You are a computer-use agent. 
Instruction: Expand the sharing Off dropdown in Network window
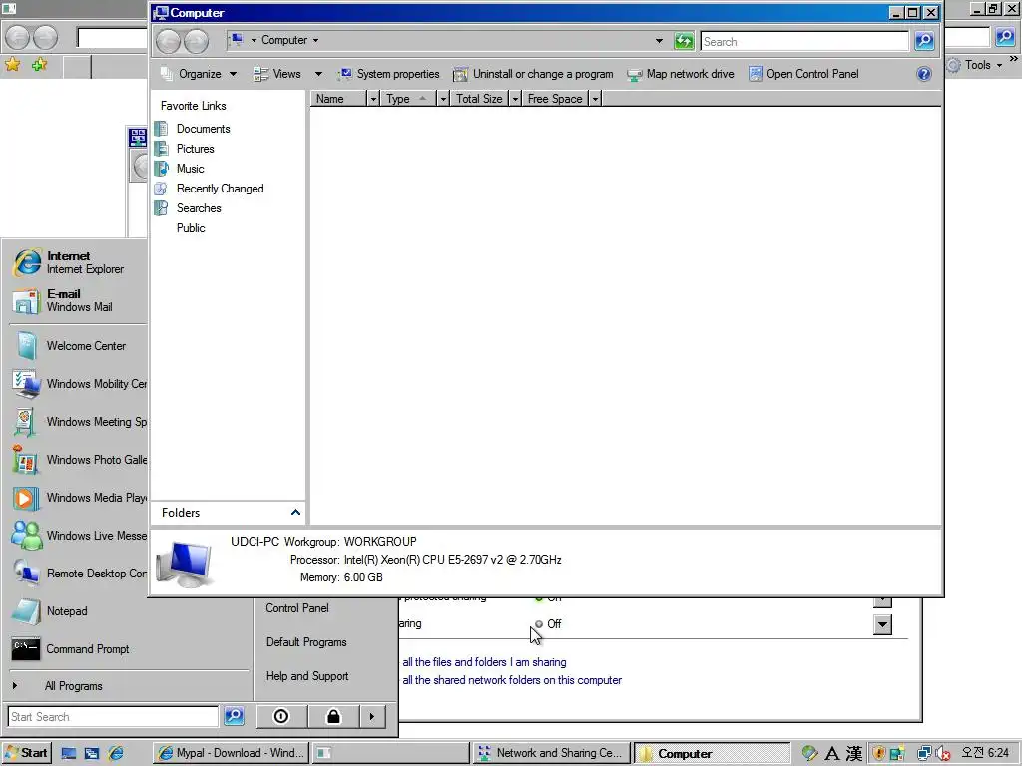882,624
